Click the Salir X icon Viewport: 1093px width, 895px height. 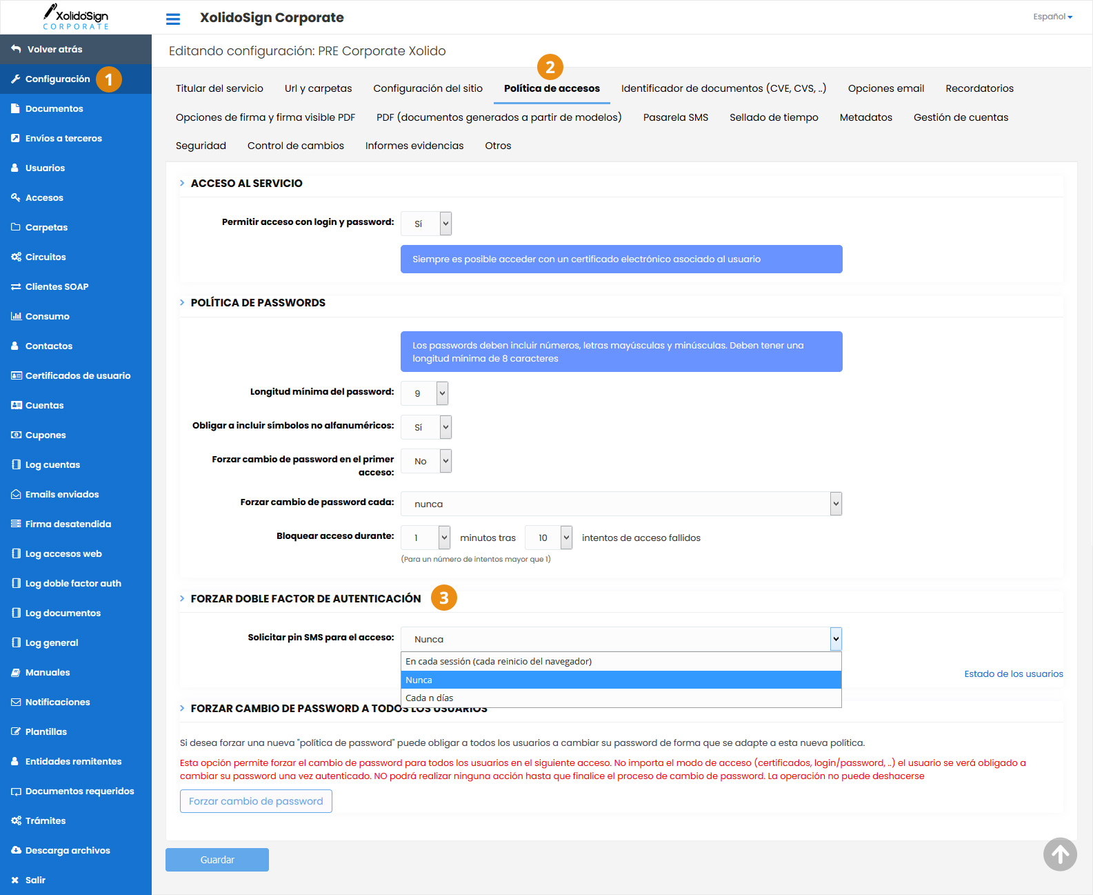pyautogui.click(x=15, y=880)
